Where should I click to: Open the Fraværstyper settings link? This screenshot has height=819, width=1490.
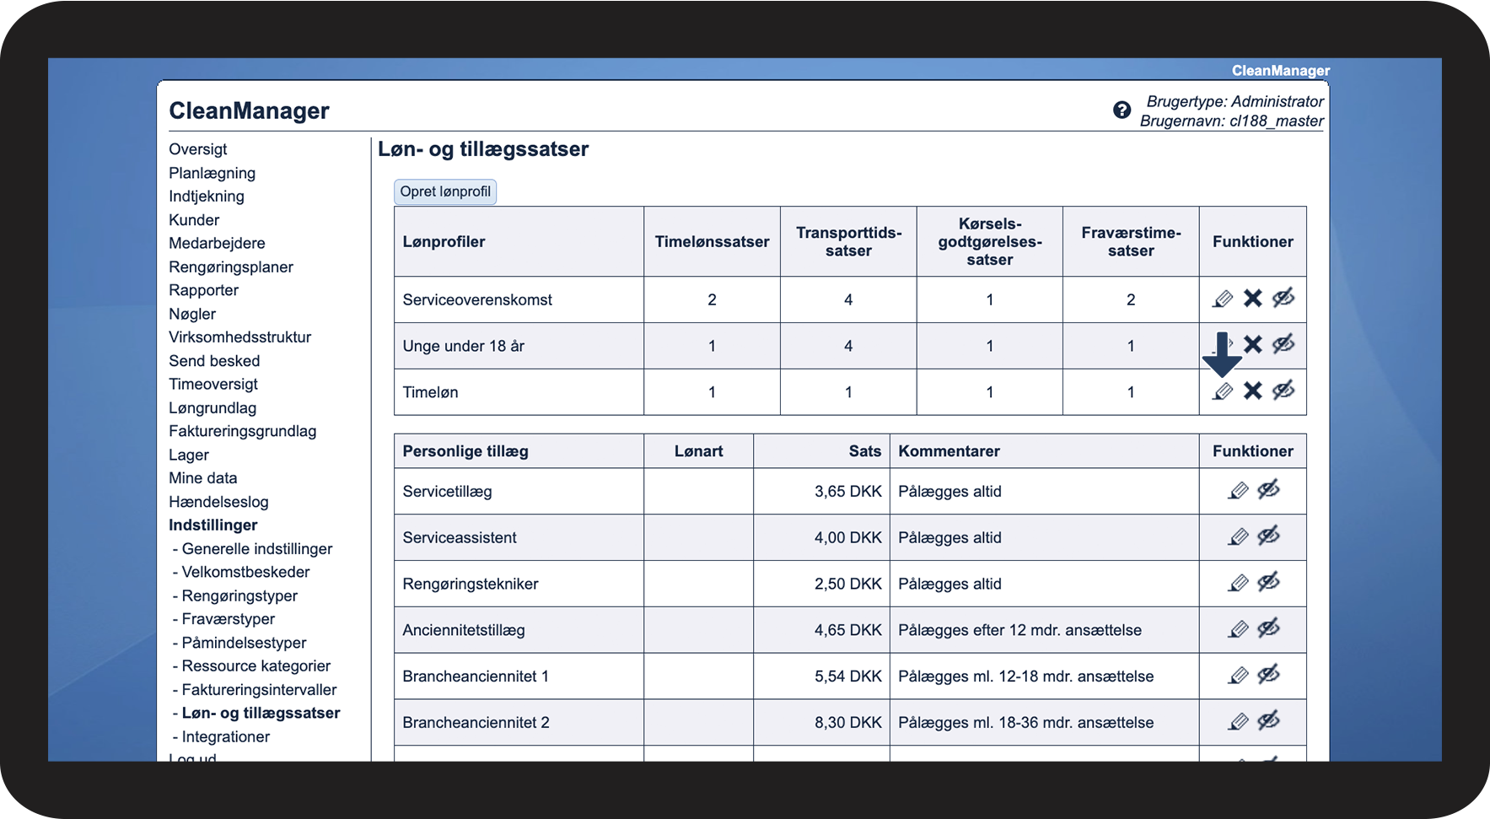pyautogui.click(x=229, y=619)
